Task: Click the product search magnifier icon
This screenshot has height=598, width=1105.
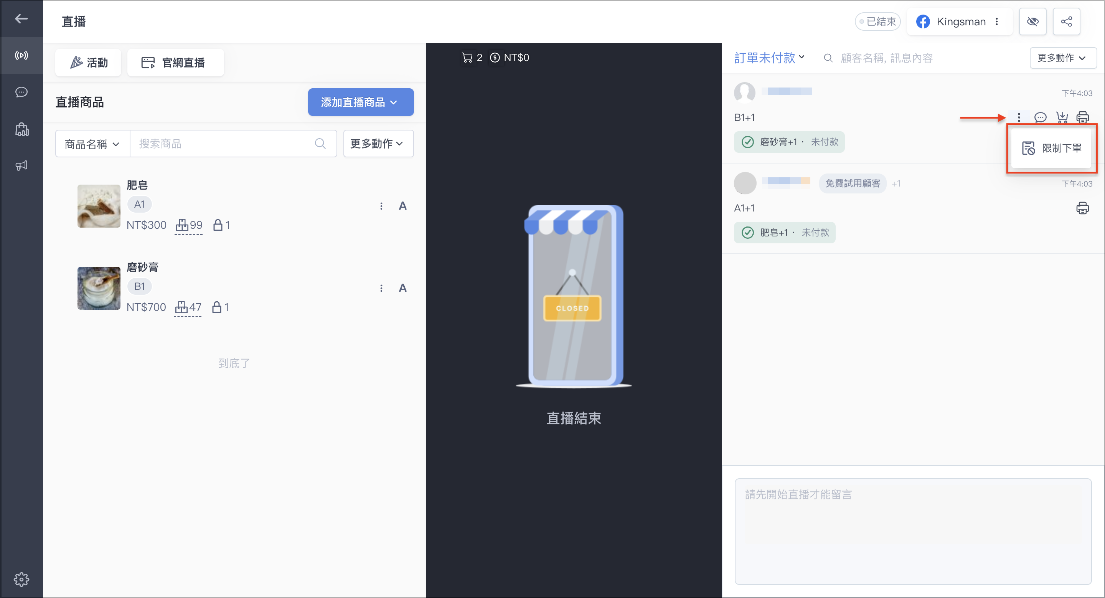Action: coord(320,144)
